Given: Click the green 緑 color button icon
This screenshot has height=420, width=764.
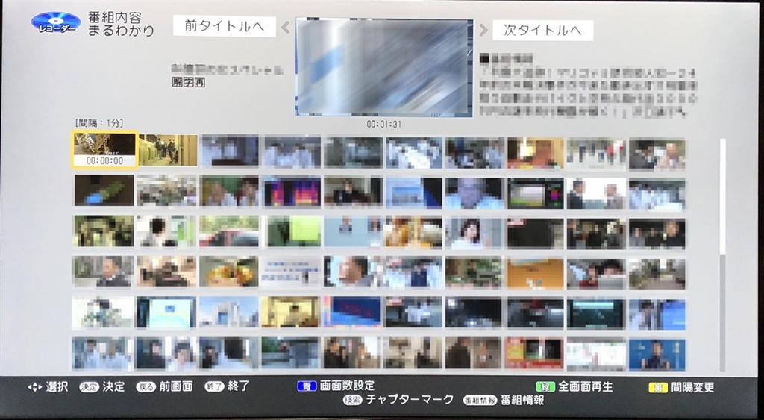Looking at the screenshot, I should coord(545,387).
